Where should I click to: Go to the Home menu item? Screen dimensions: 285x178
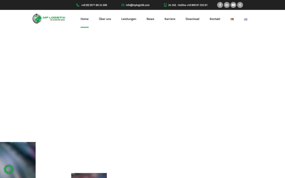click(85, 19)
